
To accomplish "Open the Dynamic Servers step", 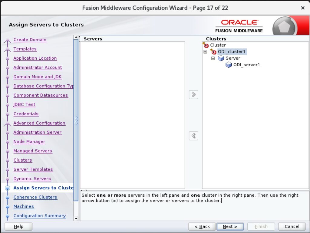I will (32, 179).
